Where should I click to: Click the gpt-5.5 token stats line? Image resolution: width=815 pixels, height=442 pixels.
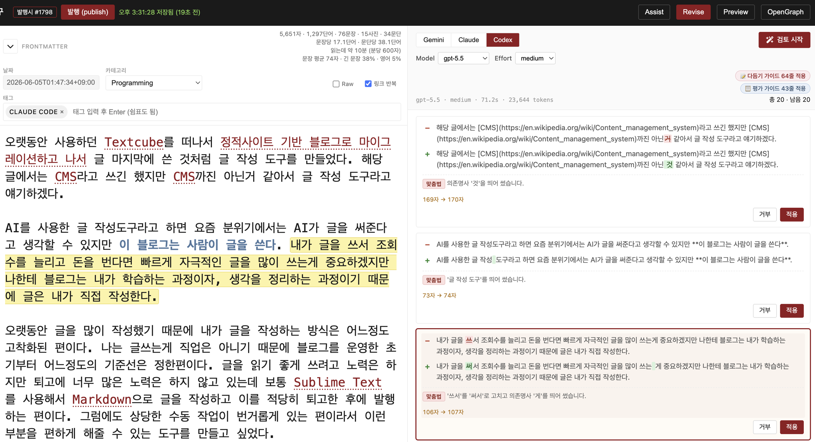point(484,100)
